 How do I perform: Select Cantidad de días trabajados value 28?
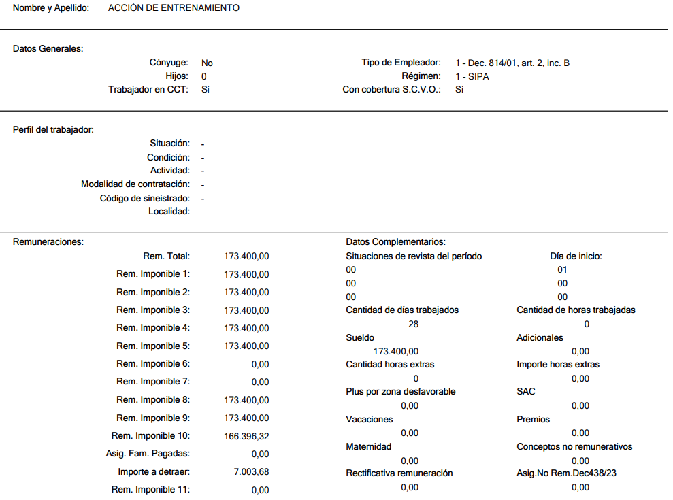[x=413, y=324]
